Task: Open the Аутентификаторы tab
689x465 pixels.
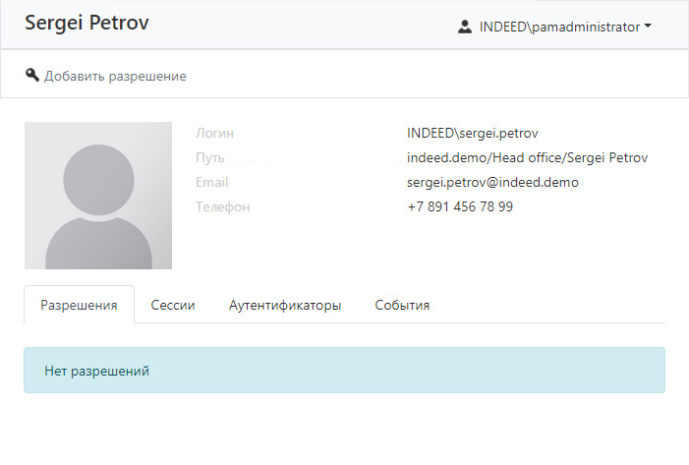Action: coord(285,305)
